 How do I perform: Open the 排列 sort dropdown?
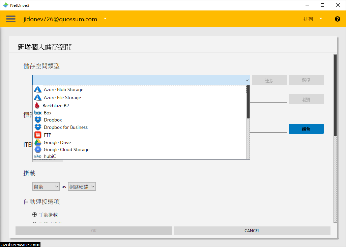[313, 19]
